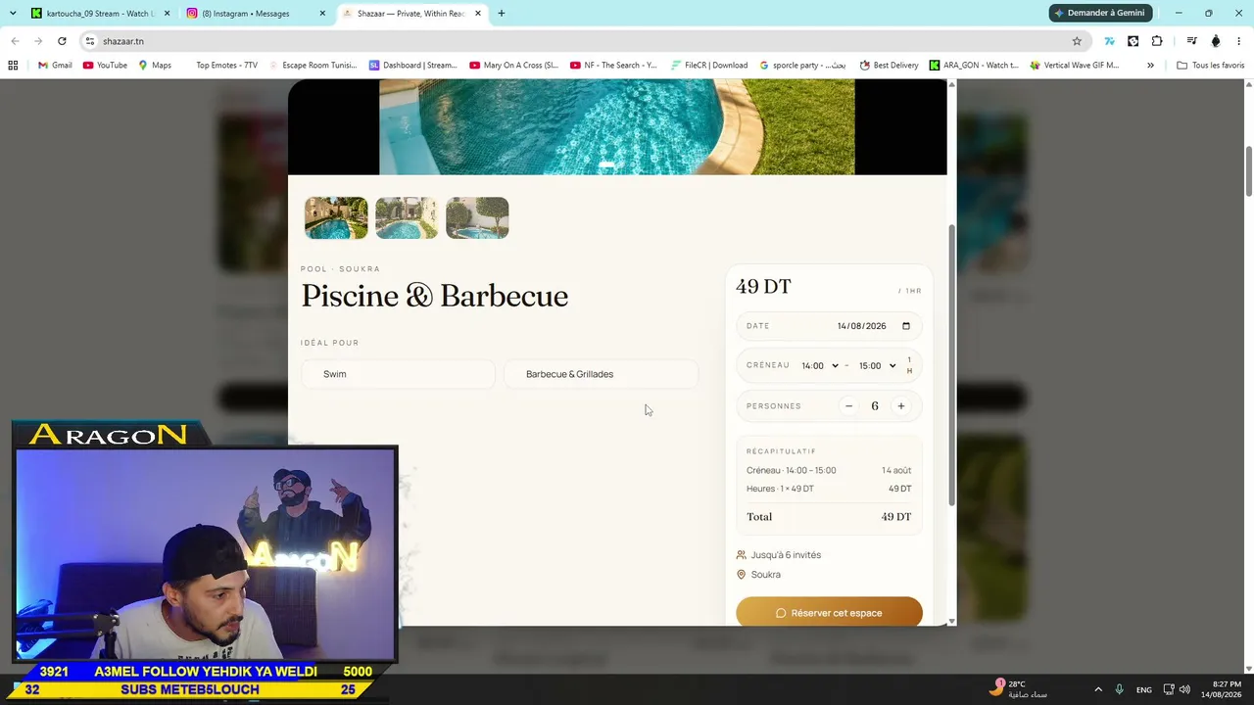Select the second pool thumbnail

[x=407, y=217]
